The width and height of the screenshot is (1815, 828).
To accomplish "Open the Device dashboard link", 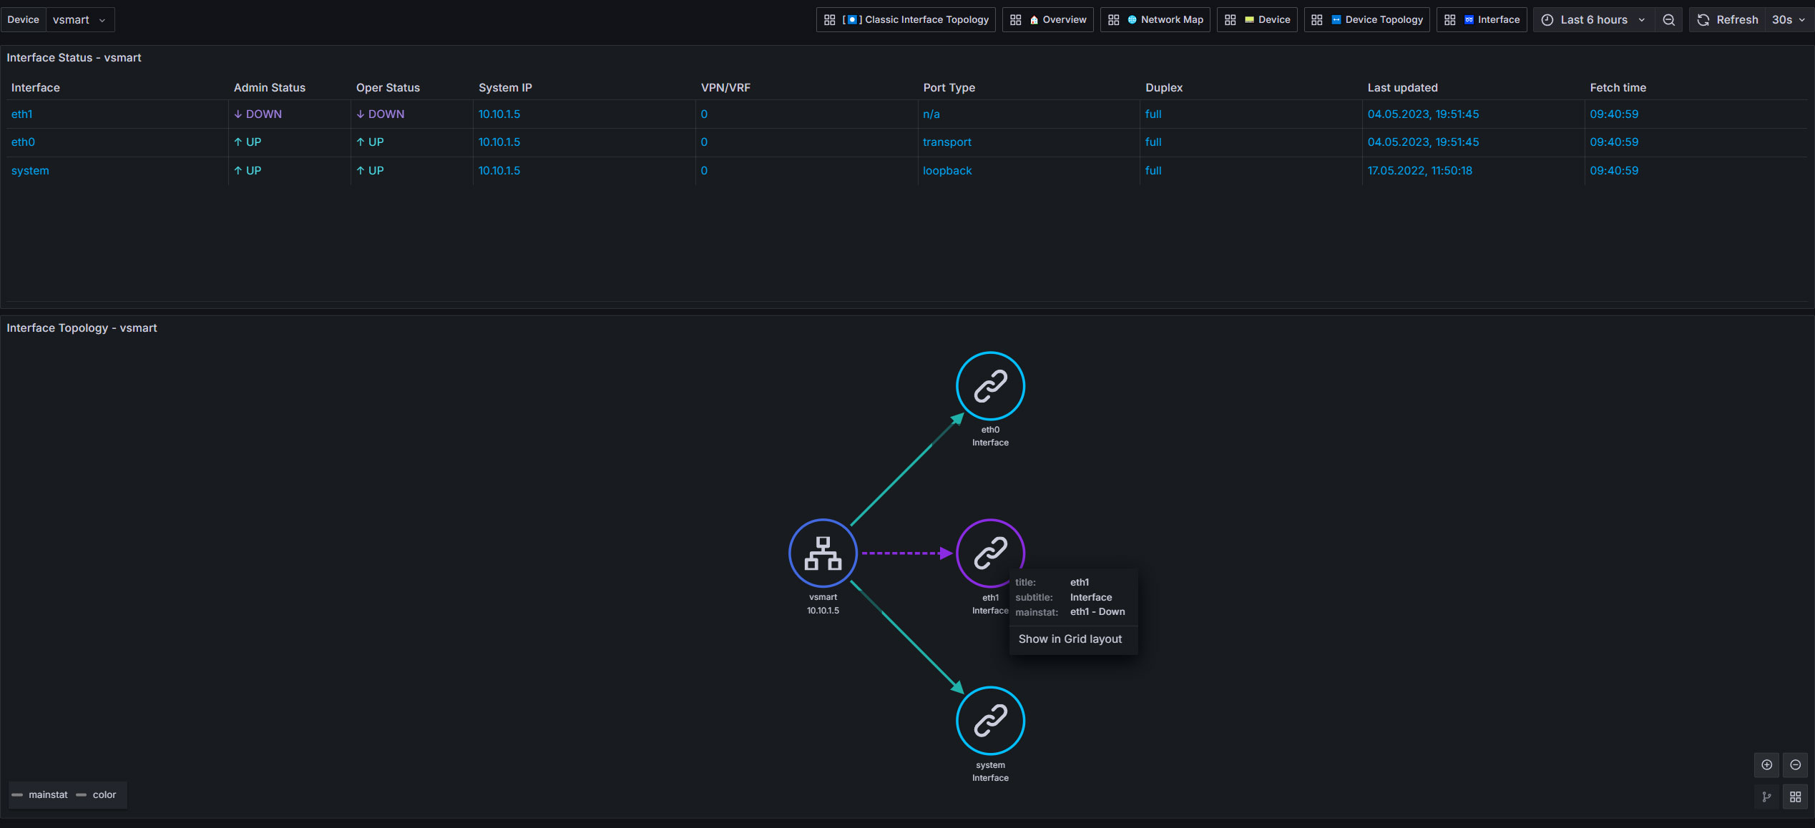I will tap(1257, 20).
